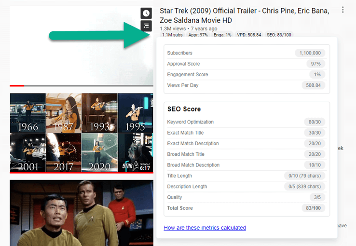Open 'How are these metrics calculated' link
This screenshot has height=246, width=356.
(205, 228)
